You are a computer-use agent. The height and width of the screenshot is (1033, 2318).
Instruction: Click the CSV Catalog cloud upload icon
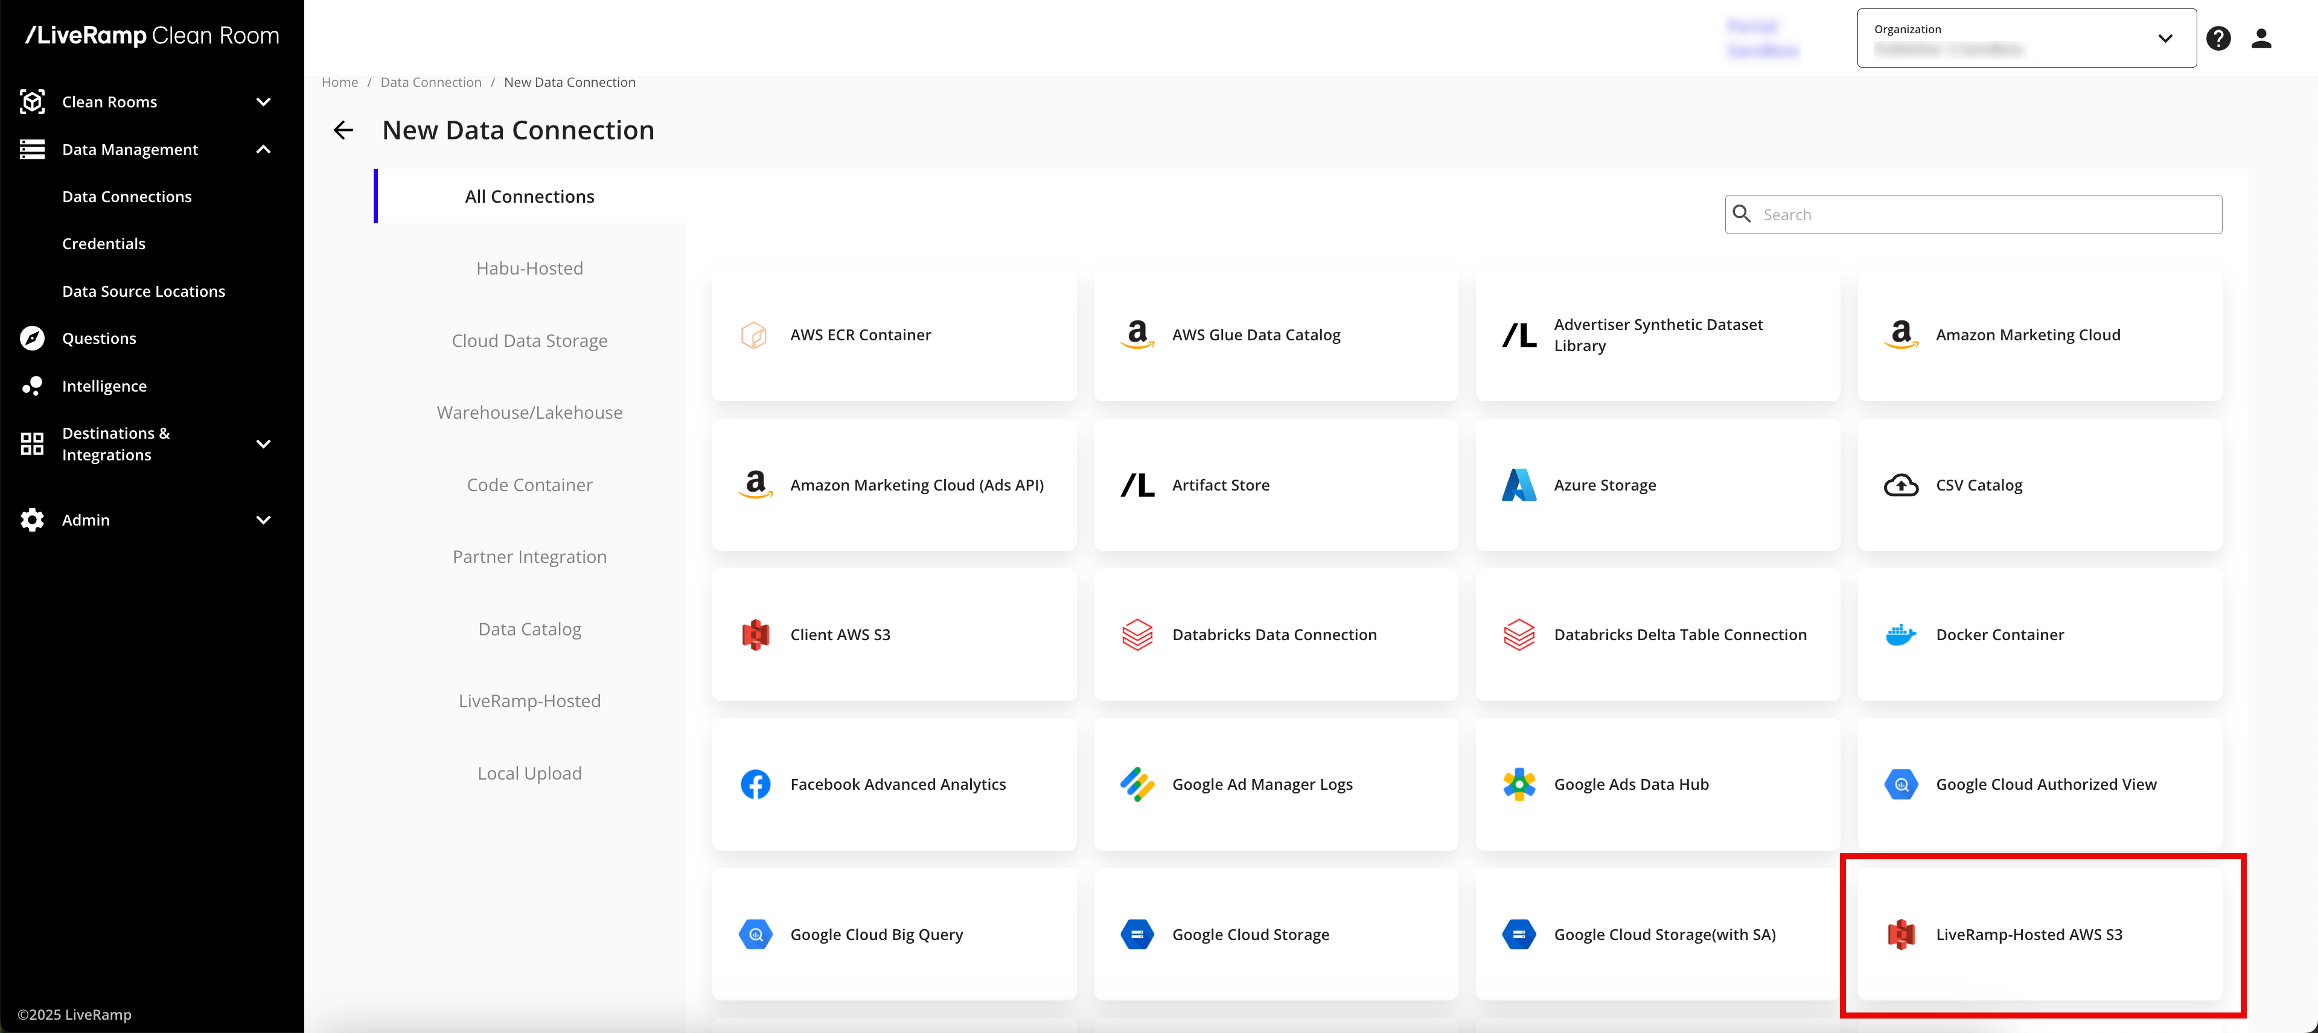(1900, 485)
